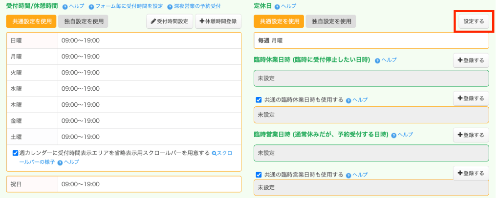Click the 休憩時間登録 plus button
The width and height of the screenshot is (500, 198).
coord(217,21)
